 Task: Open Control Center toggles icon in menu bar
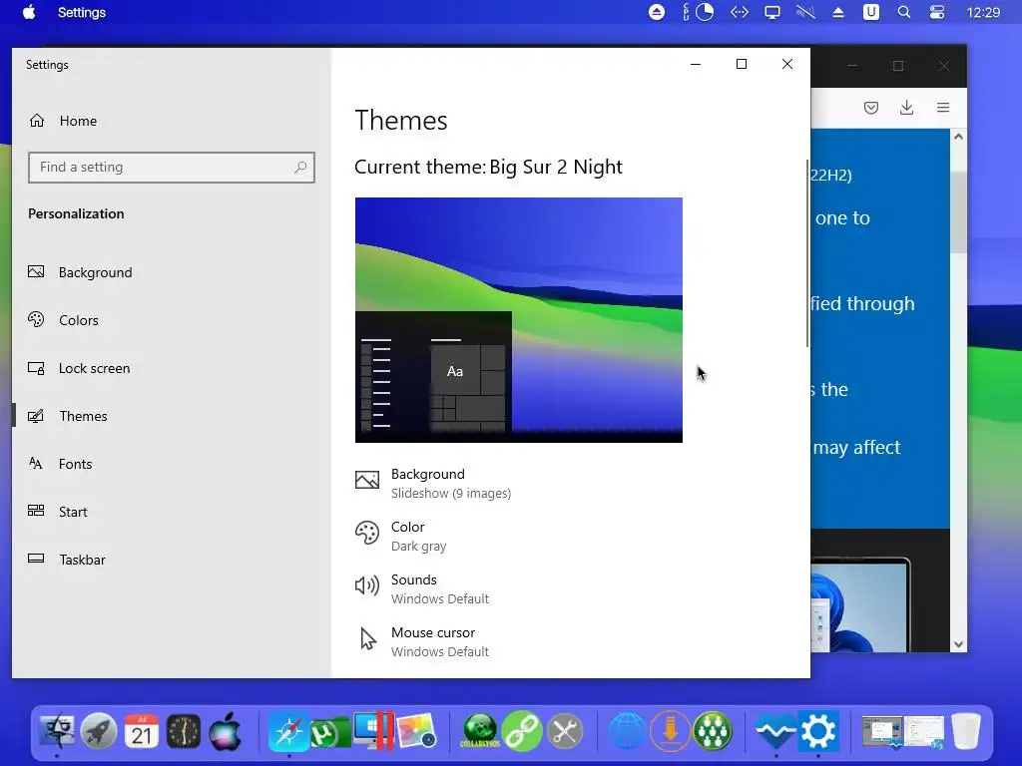click(x=936, y=12)
